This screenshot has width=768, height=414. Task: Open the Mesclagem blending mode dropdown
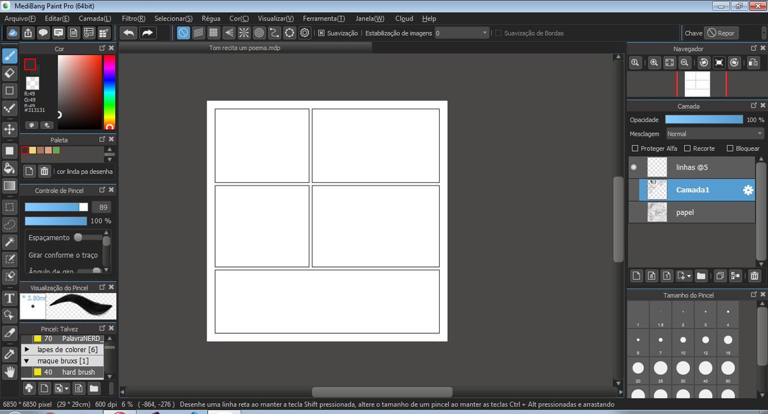715,134
